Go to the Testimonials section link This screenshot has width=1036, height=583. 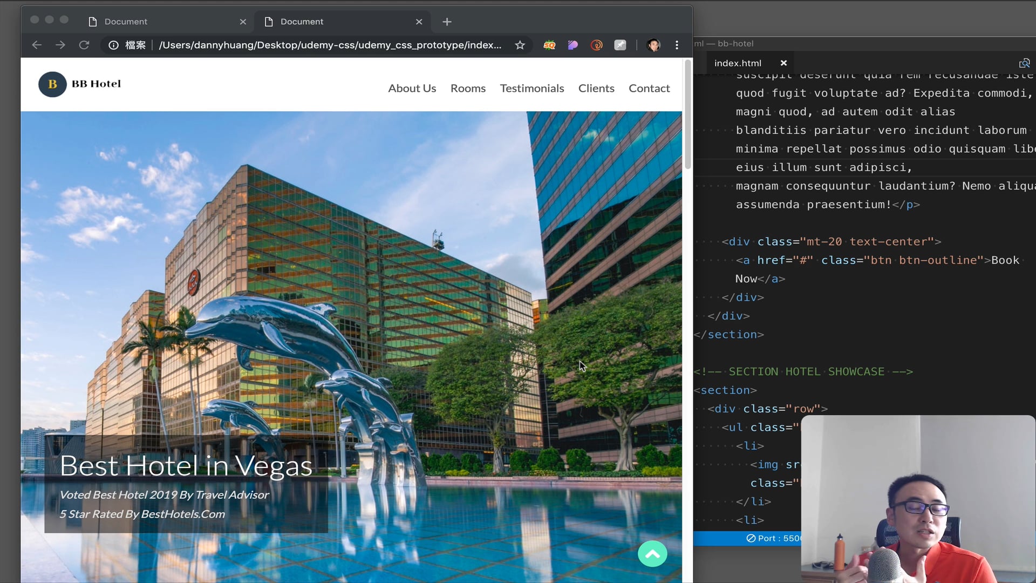pyautogui.click(x=531, y=89)
